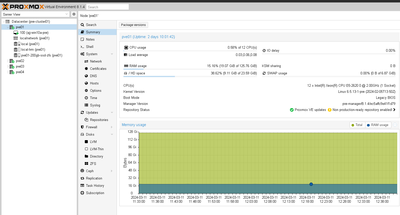
Task: Click the pve03 node icon
Action: (12, 67)
